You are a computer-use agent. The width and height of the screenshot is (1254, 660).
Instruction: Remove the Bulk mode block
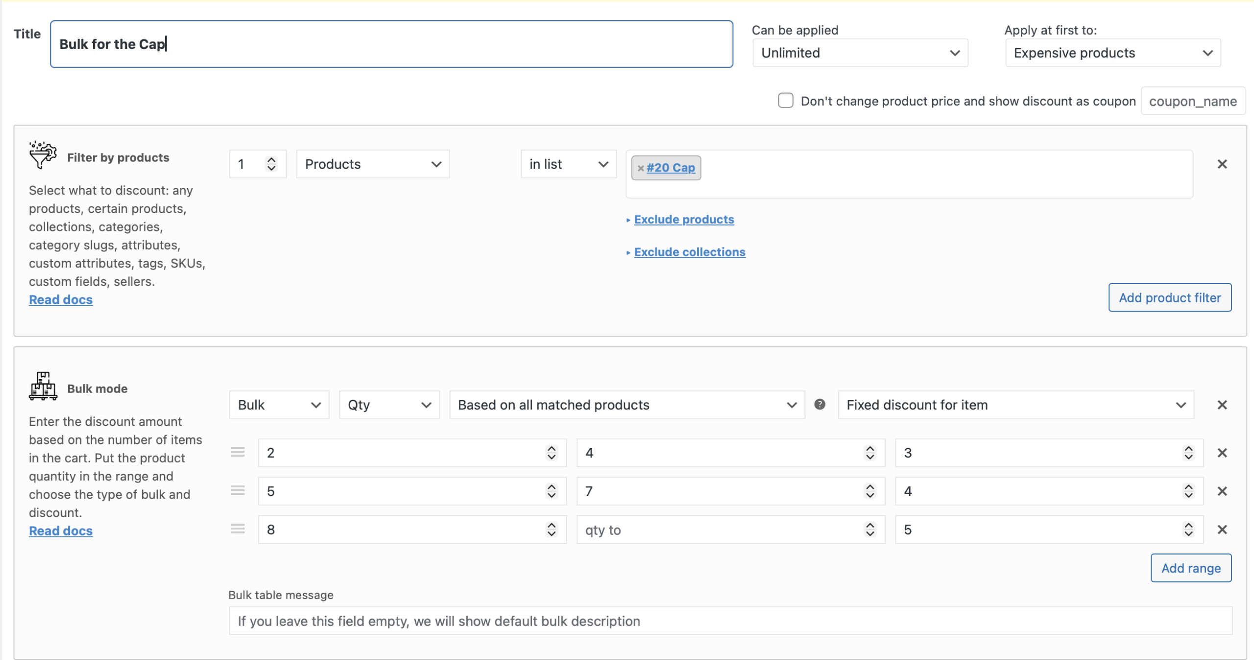(1222, 405)
